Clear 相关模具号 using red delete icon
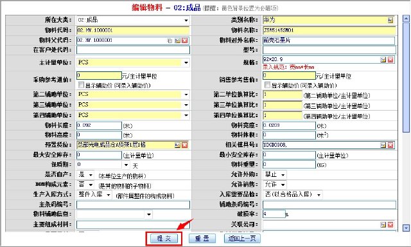Viewport: 411px width, 247px height. (390, 145)
